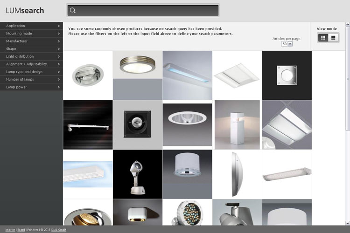Open the multi-LED round floodlight thumbnail
The image size is (350, 233).
click(x=187, y=212)
